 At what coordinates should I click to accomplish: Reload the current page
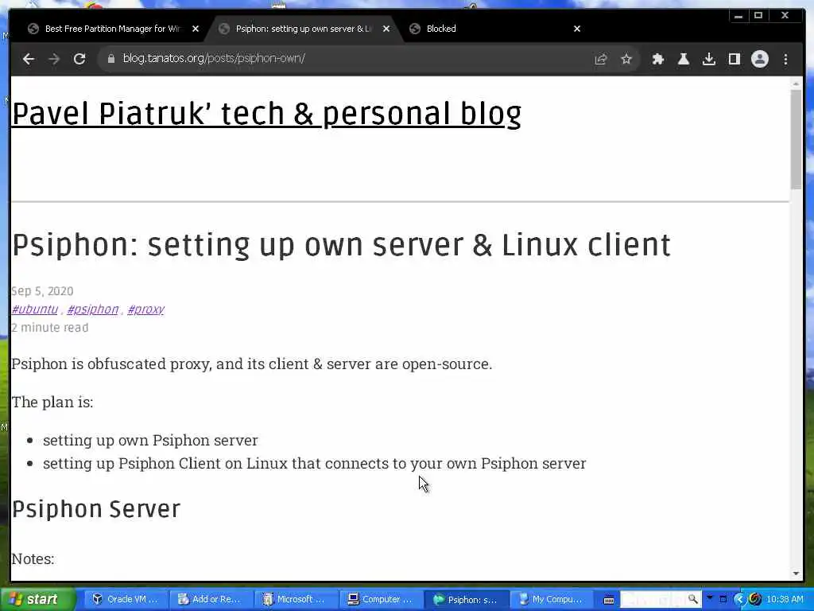pyautogui.click(x=79, y=59)
